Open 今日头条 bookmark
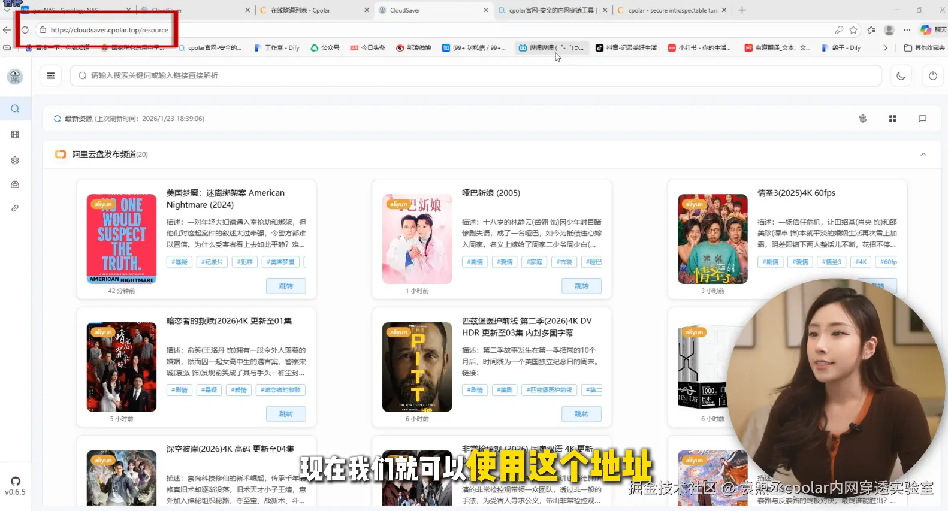The height and width of the screenshot is (511, 948). (368, 48)
